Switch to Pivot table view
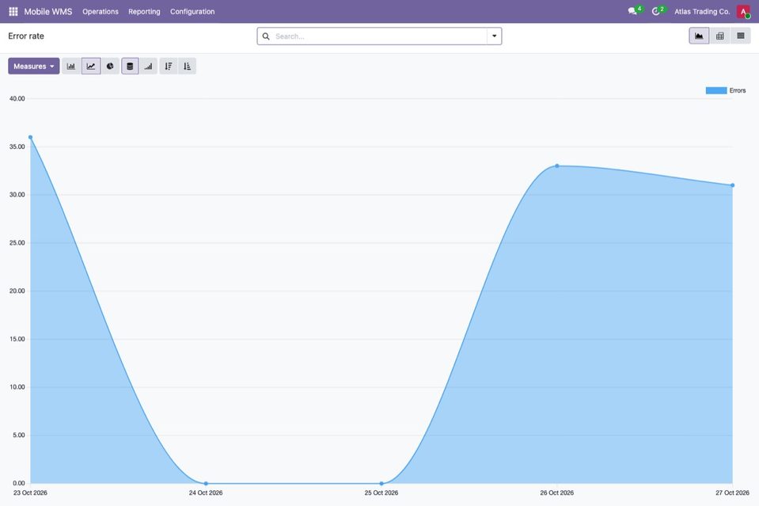 pyautogui.click(x=719, y=36)
